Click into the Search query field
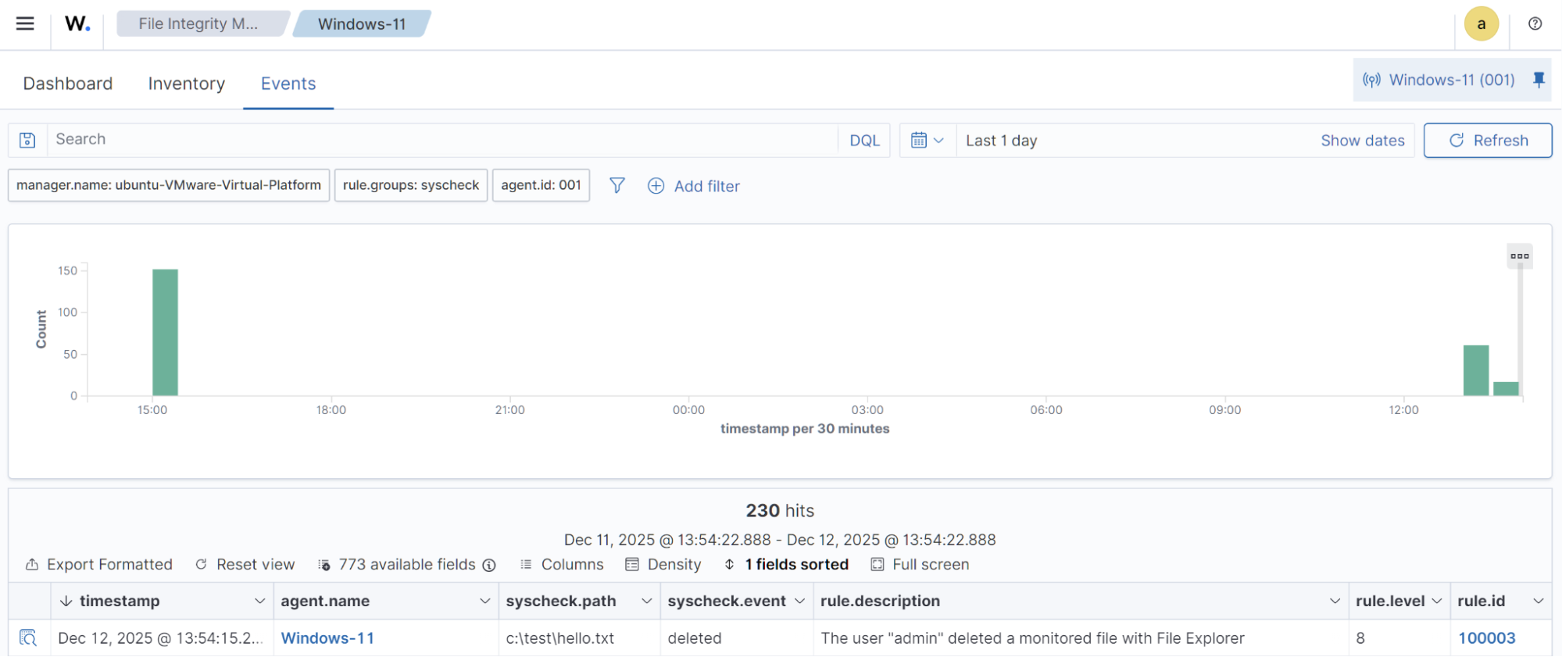 click(441, 140)
